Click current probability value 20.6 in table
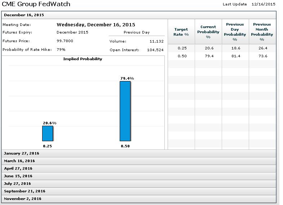Screen dimensions: 283x205 (x=209, y=48)
